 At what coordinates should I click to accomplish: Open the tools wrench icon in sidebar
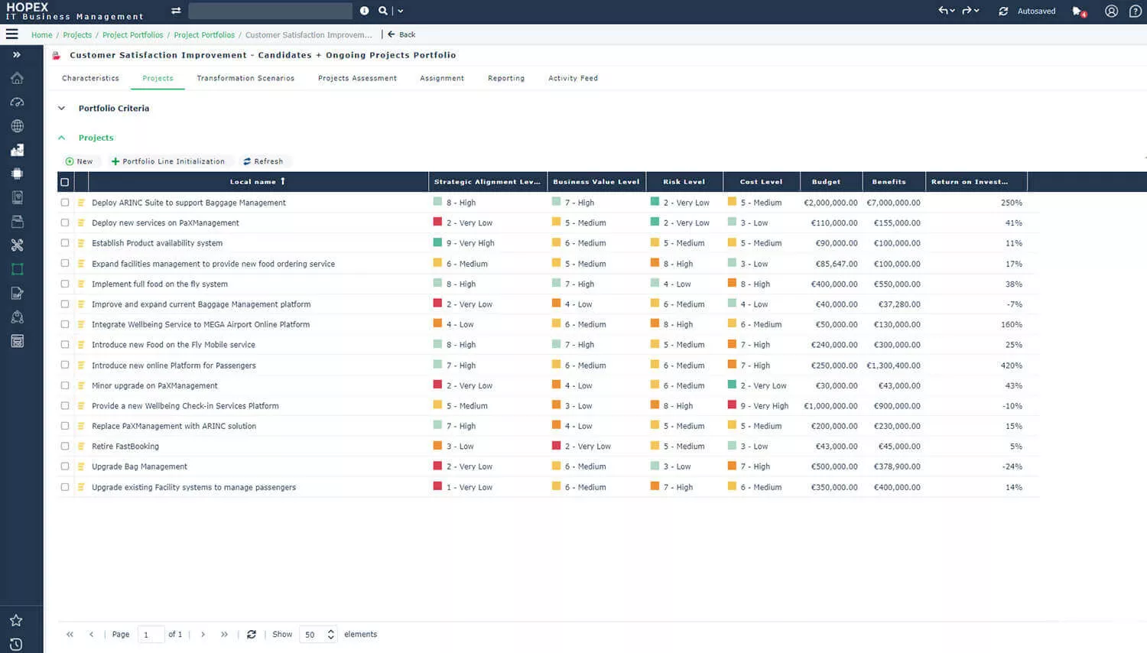click(17, 245)
